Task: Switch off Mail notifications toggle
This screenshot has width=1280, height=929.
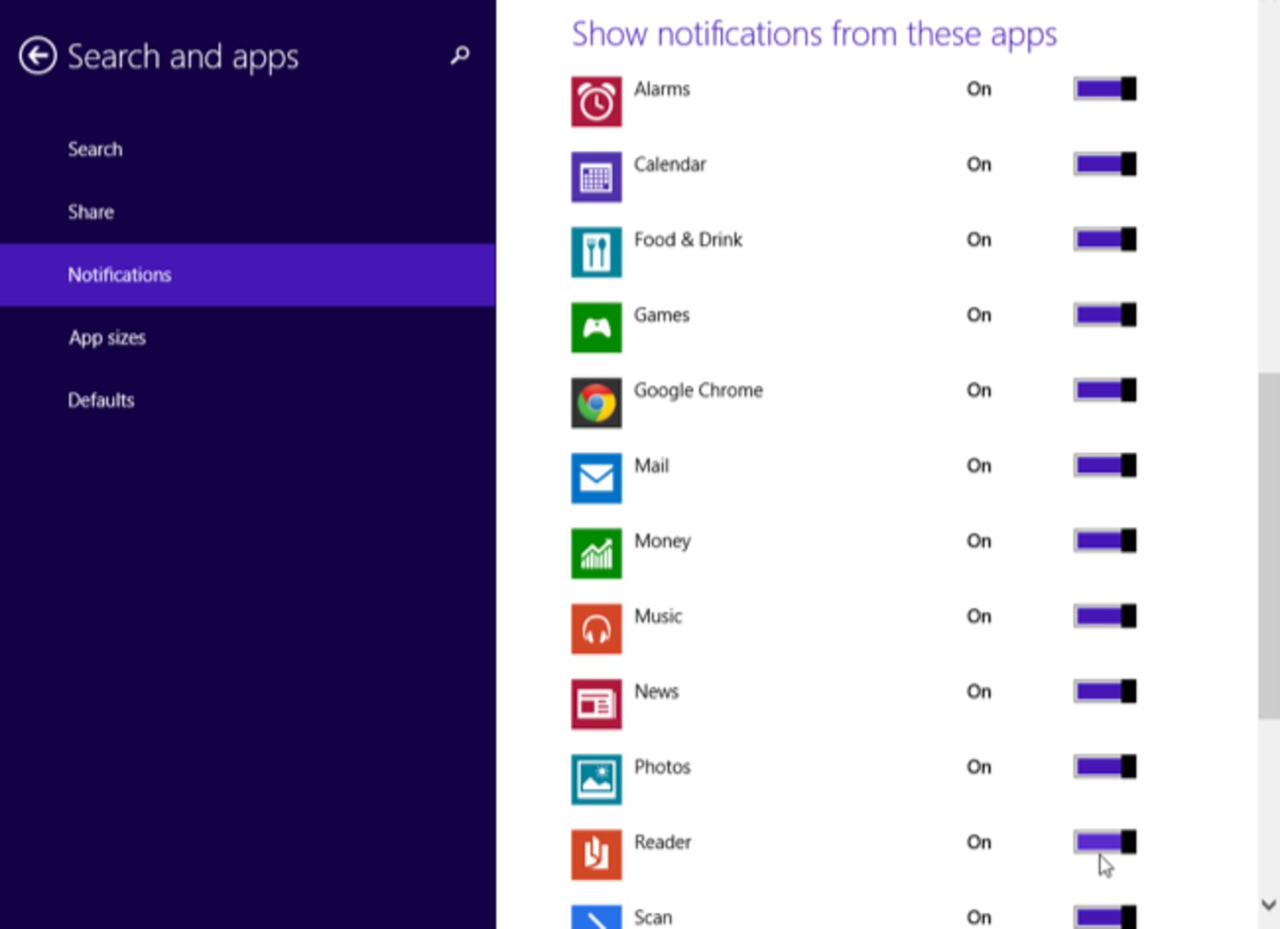Action: pyautogui.click(x=1105, y=465)
